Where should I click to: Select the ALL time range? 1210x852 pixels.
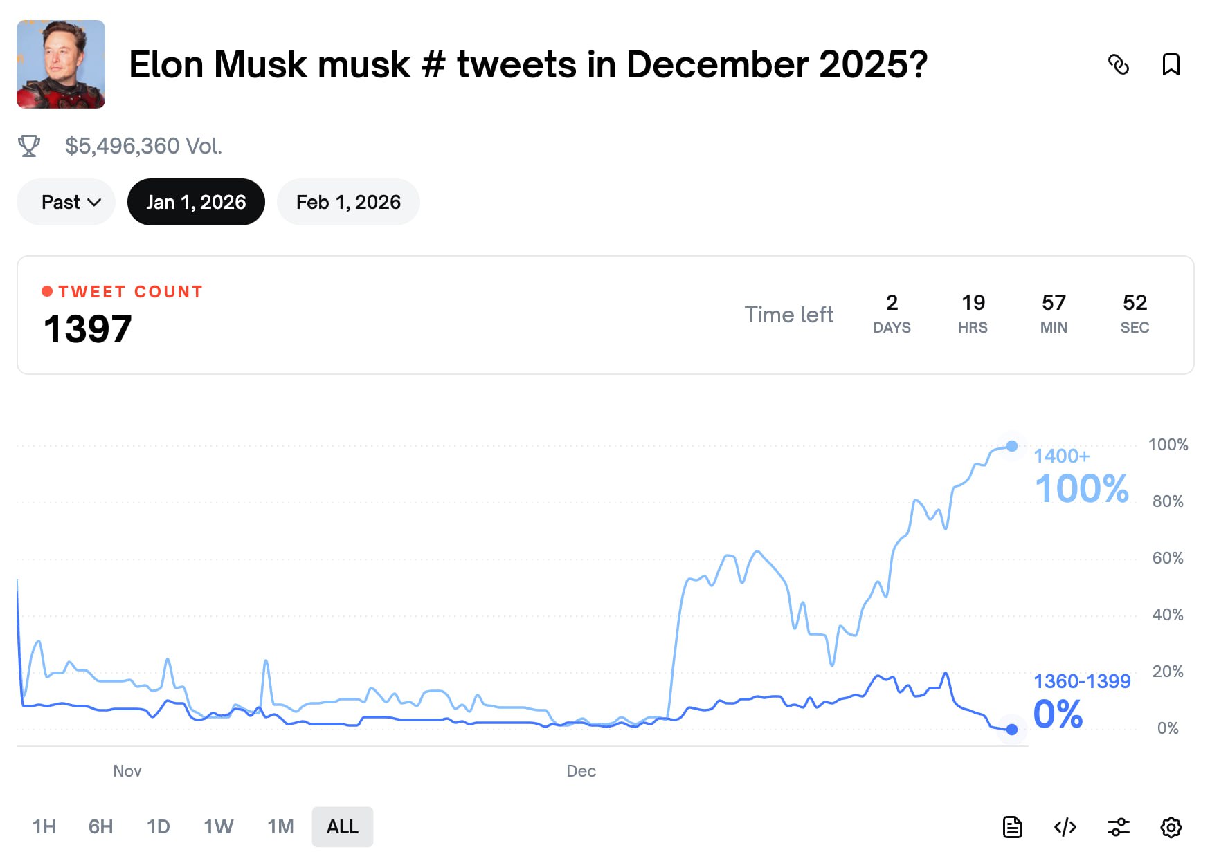coord(342,826)
